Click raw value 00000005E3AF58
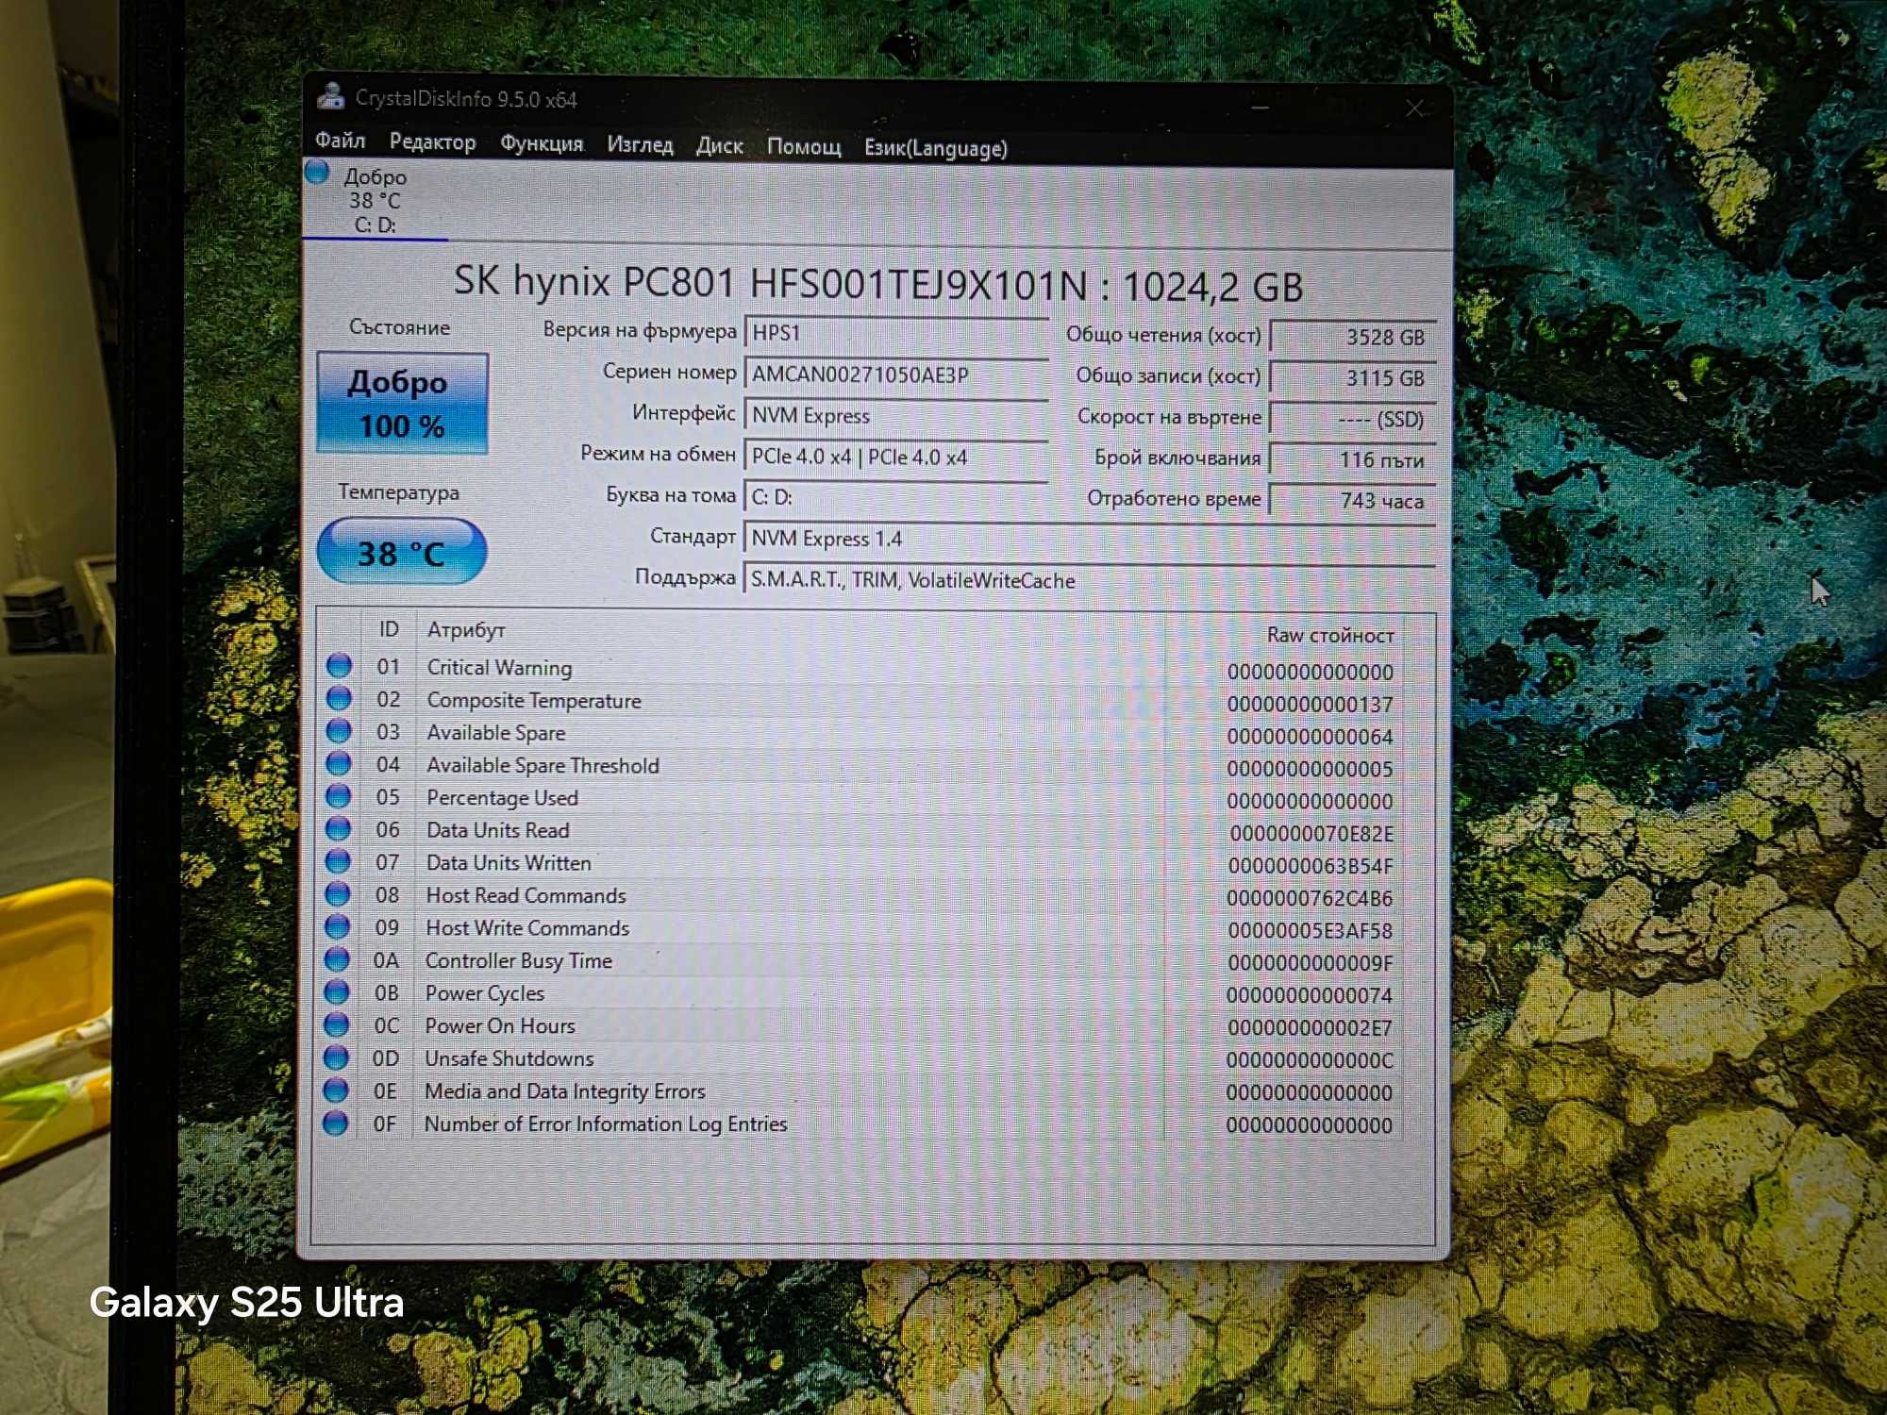Viewport: 1887px width, 1415px height. click(1310, 931)
